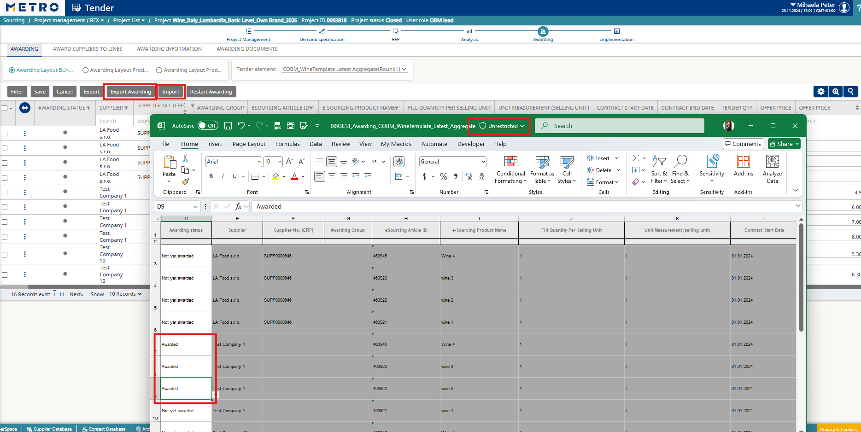Viewport: 861px width, 432px height.
Task: Open the General number format dropdown
Action: coord(483,162)
